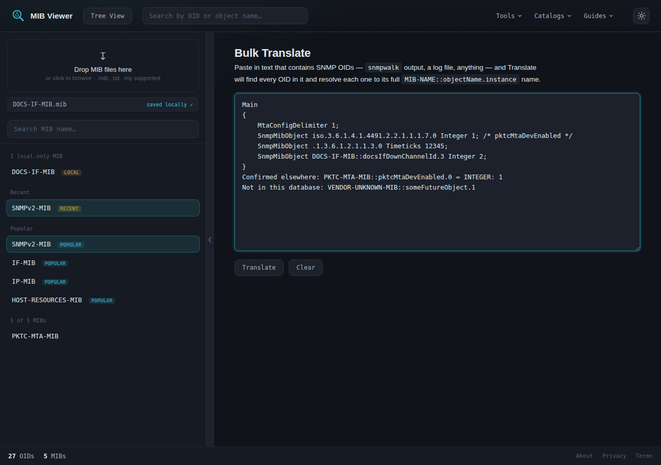Collapse the sidebar with the chevron handle
The width and height of the screenshot is (661, 465).
[210, 240]
